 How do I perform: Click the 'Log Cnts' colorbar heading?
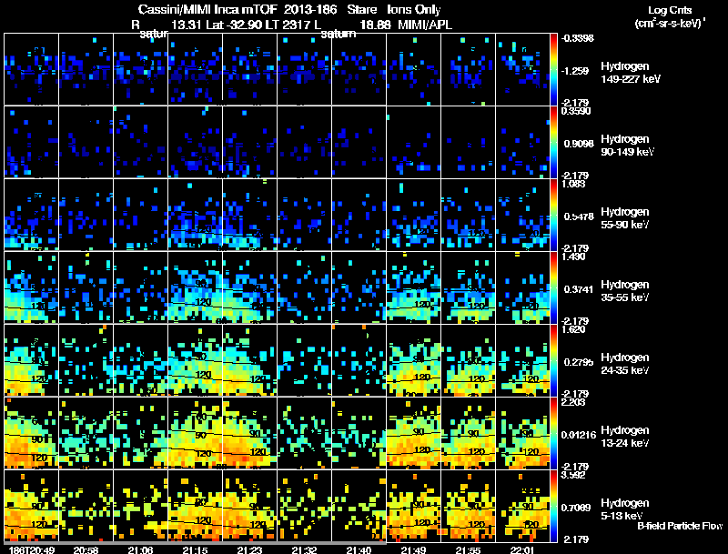670,10
